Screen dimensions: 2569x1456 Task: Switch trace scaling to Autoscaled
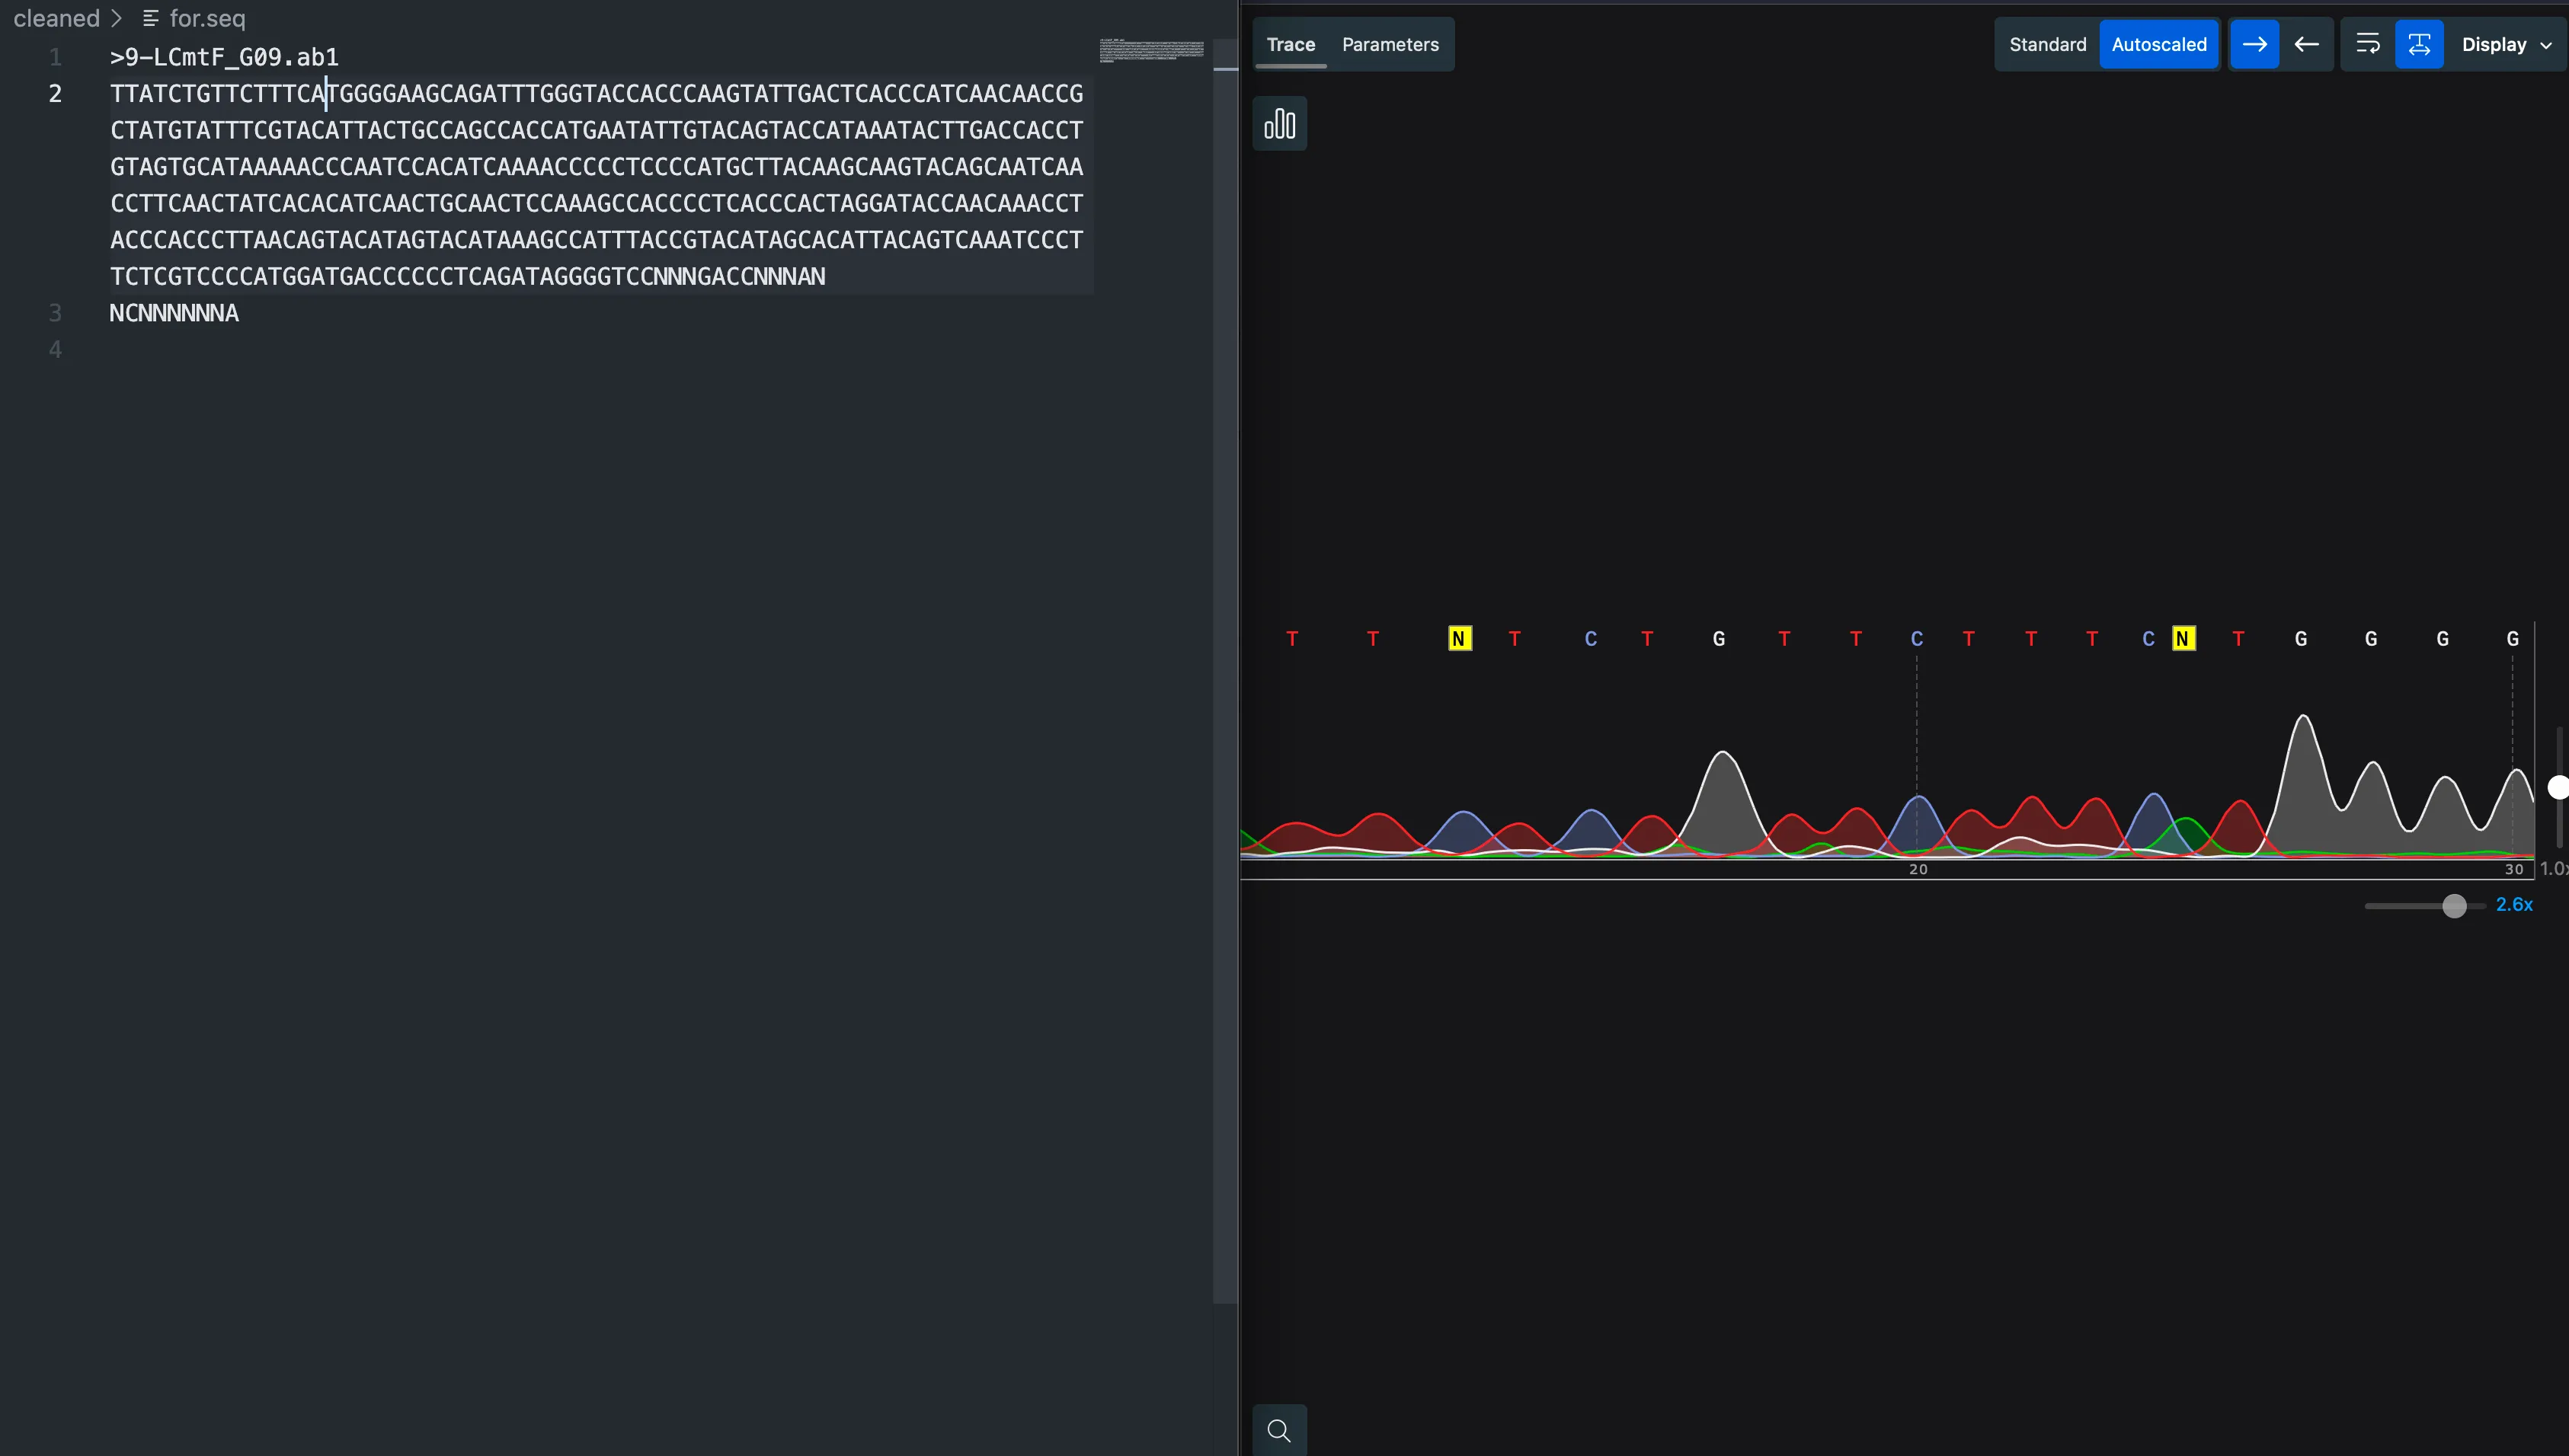click(x=2159, y=44)
